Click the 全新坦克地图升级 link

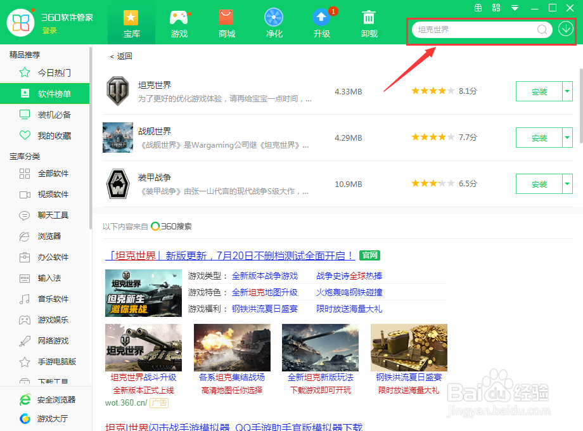(265, 292)
